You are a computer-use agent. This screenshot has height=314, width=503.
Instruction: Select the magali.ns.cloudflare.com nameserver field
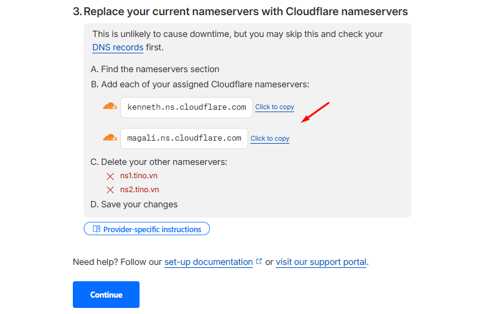pos(184,138)
